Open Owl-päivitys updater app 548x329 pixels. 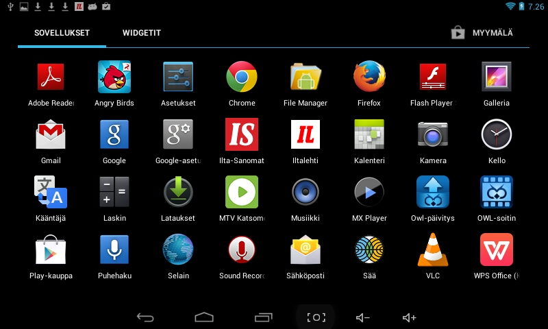click(433, 192)
